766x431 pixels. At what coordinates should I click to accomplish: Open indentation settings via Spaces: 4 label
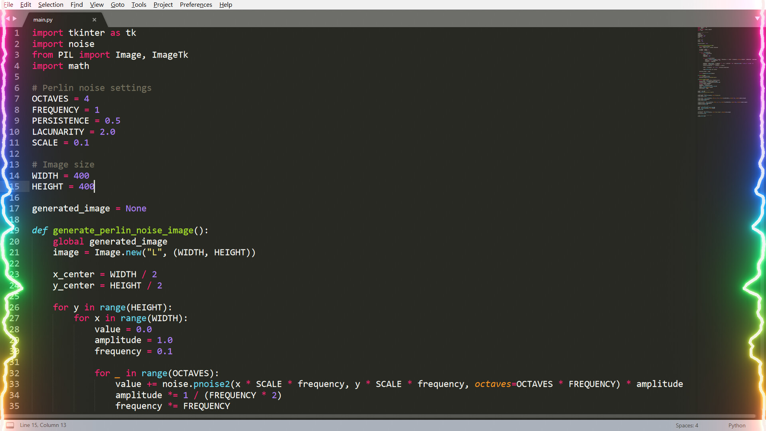(x=687, y=425)
